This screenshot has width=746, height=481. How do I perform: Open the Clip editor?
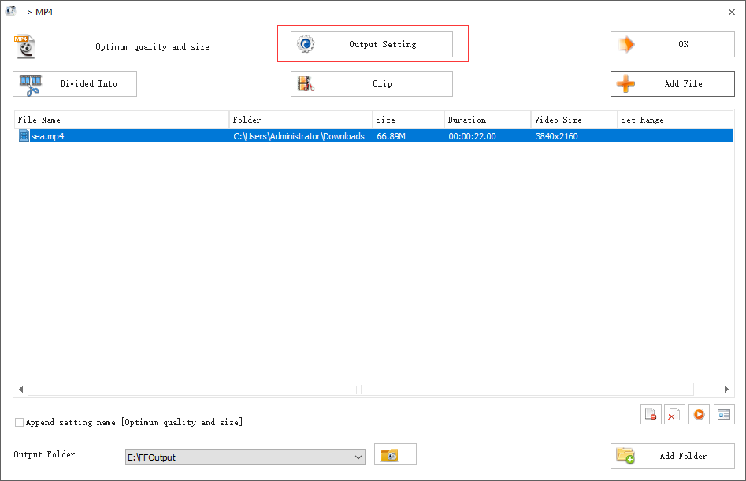point(372,83)
